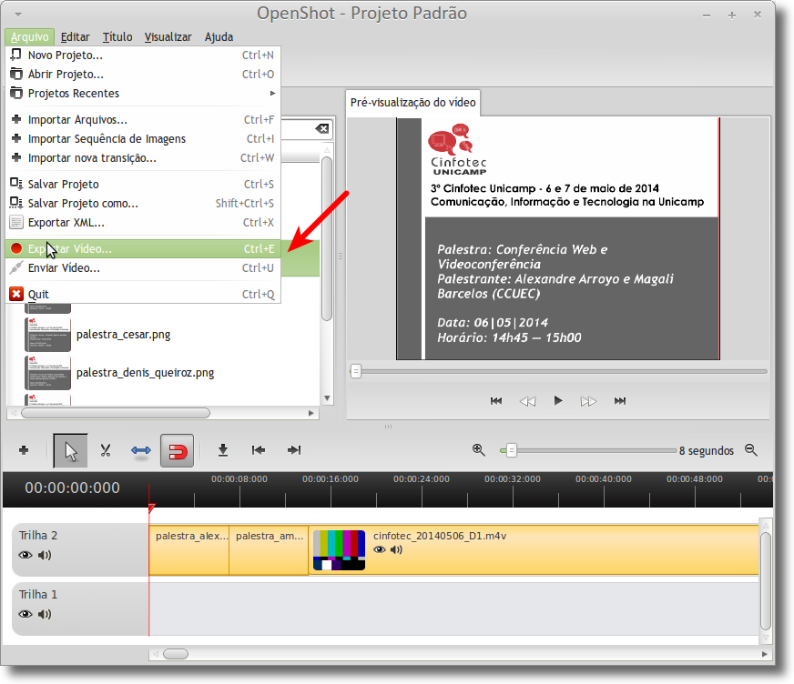The height and width of the screenshot is (684, 794).
Task: Toggle visibility of Trilha 1 track
Action: [25, 614]
